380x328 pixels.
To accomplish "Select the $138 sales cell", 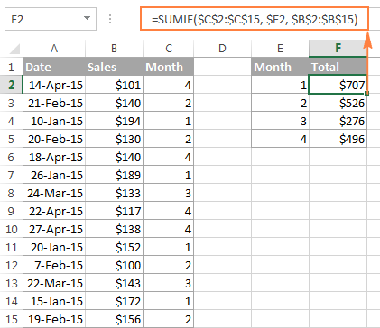I will 114,229.
